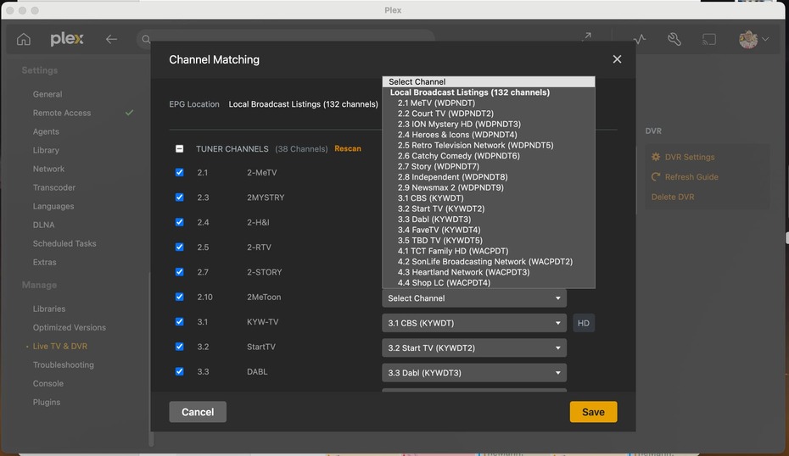
Task: Pick 2.2 Court TV (WDPNDT2)
Action: pyautogui.click(x=488, y=113)
